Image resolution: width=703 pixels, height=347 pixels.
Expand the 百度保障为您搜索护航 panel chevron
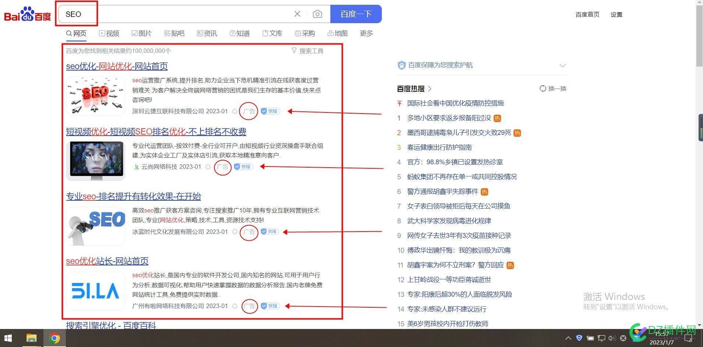click(562, 65)
